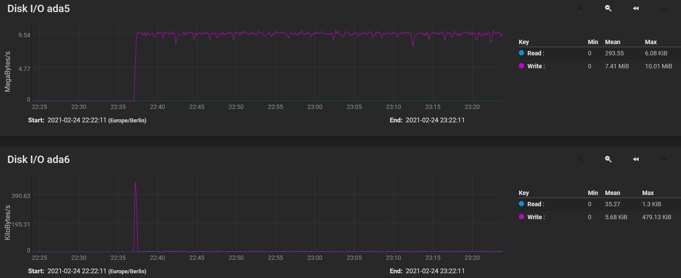Click the 479.13 KiB max value for ada6
The height and width of the screenshot is (278, 681).
click(656, 217)
